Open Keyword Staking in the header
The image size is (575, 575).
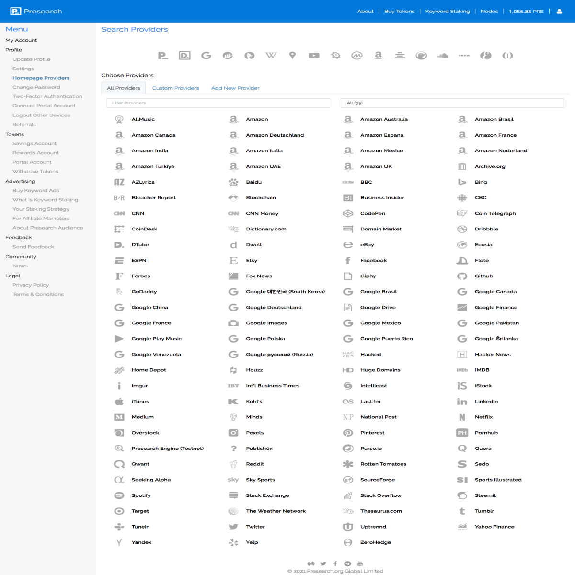pyautogui.click(x=448, y=11)
